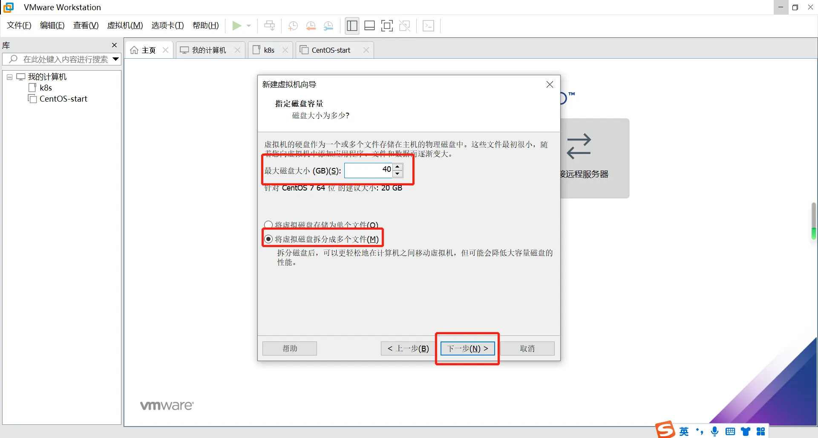Select the k8s virtual machine in library
This screenshot has height=438, width=818.
(46, 88)
